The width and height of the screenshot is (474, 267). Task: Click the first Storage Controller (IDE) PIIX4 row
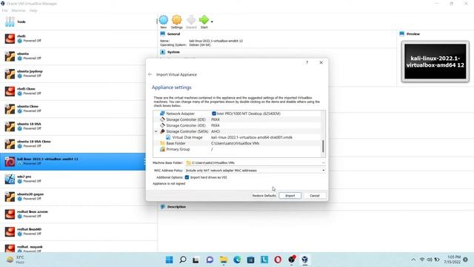pyautogui.click(x=237, y=119)
